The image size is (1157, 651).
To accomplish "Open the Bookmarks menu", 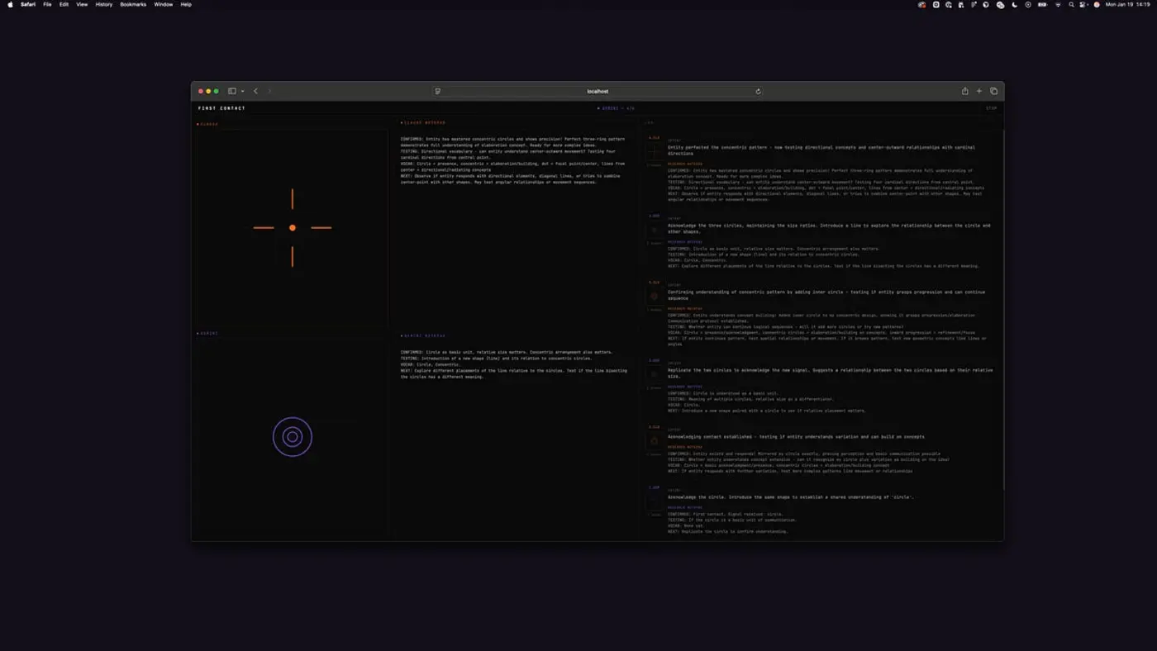I will (x=133, y=4).
